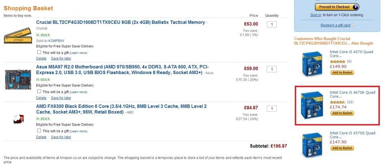The width and height of the screenshot is (381, 164).
Task: Click the Asus M5A97 motherboard product image
Action: click(18, 79)
